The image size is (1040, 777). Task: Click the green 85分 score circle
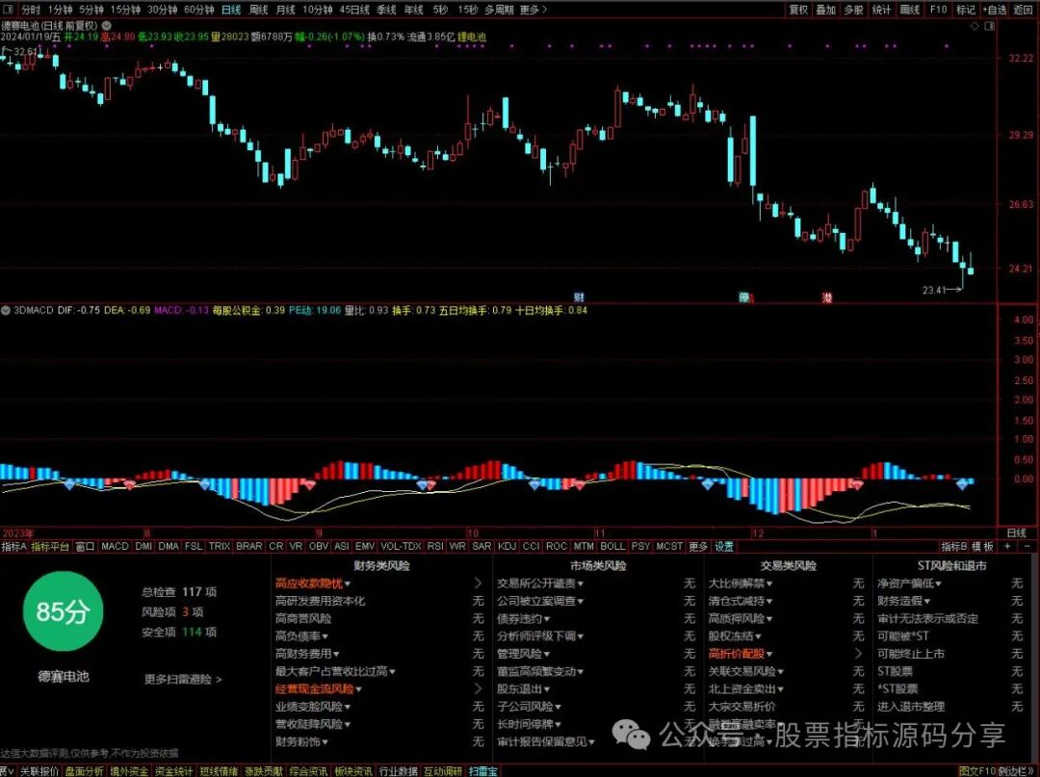[63, 611]
